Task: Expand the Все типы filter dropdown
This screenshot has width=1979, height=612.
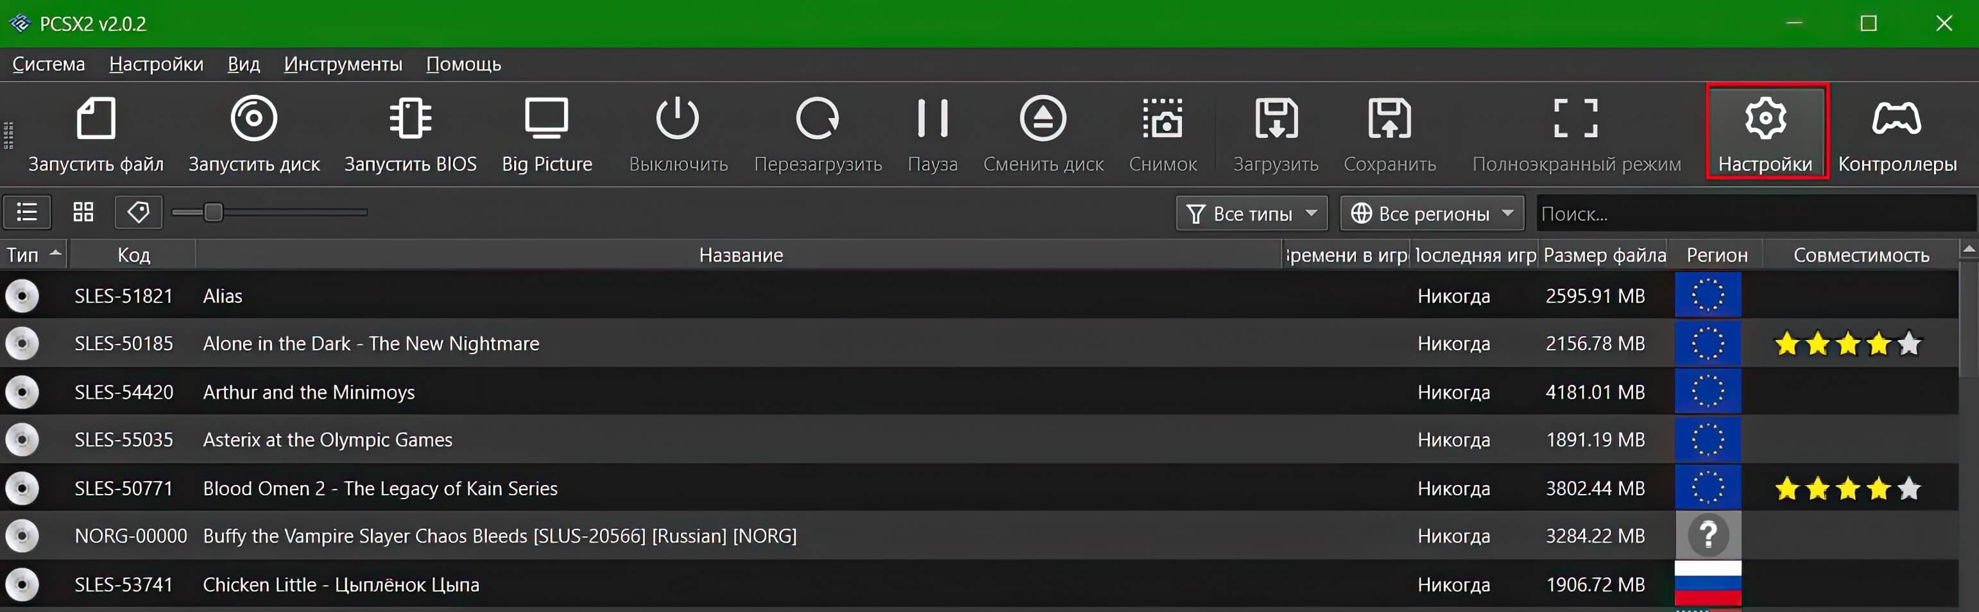Action: 1251,214
